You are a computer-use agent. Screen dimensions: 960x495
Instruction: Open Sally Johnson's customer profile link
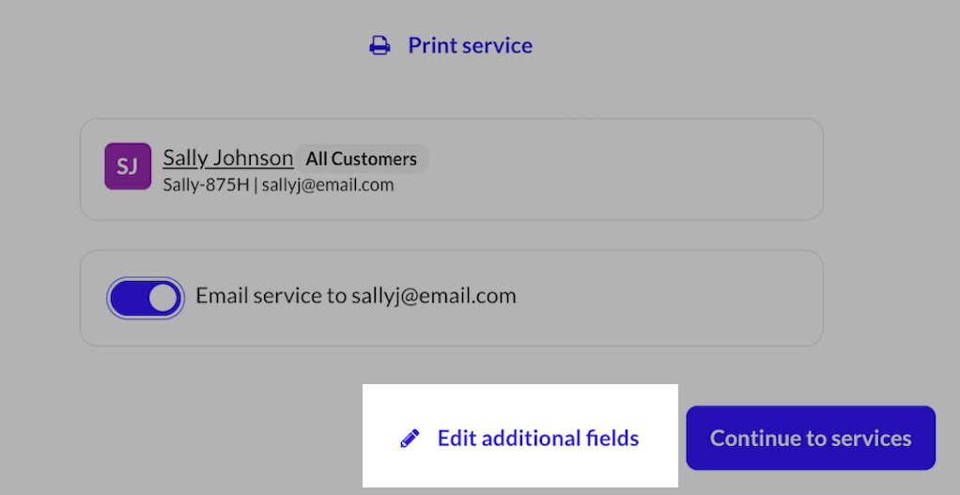click(x=227, y=158)
